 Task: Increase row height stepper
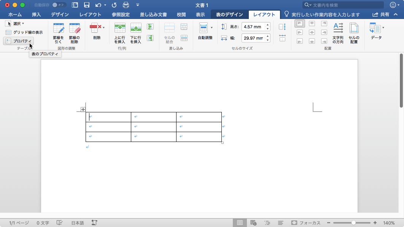[x=268, y=25]
